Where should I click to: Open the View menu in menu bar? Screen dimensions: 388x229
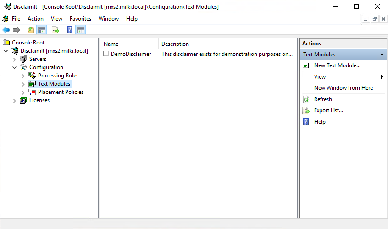pos(56,19)
